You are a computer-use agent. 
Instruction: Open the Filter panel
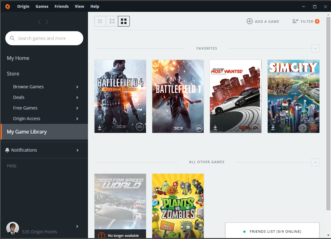305,21
